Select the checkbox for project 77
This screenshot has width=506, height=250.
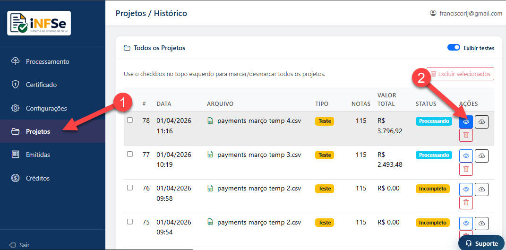tap(130, 154)
